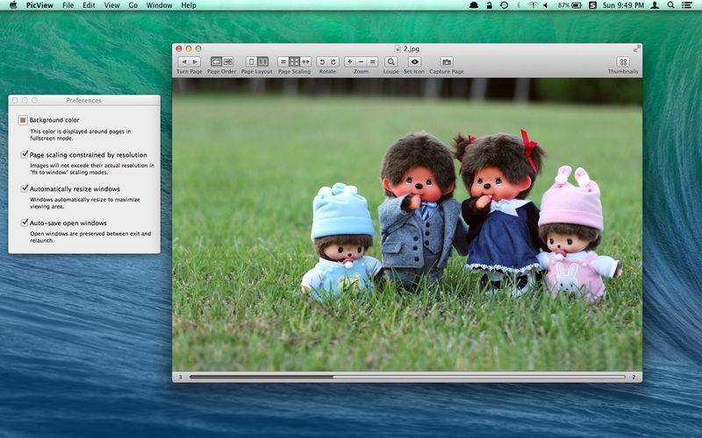Screen dimensions: 702x438
Task: Turn to the next page with right arrow
Action: click(x=195, y=61)
